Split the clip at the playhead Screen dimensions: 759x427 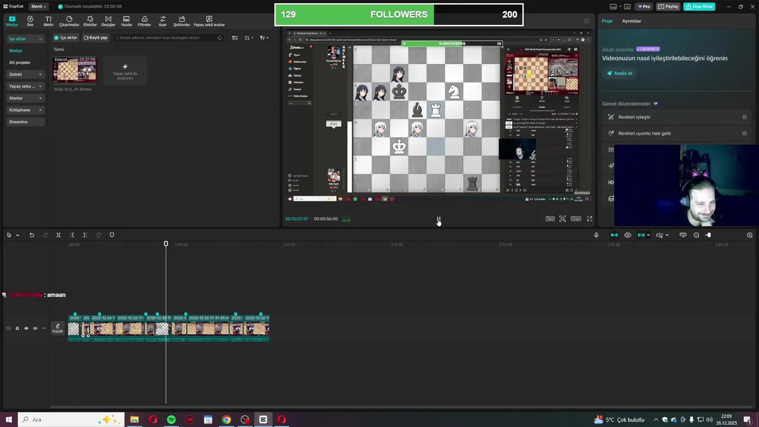[58, 235]
